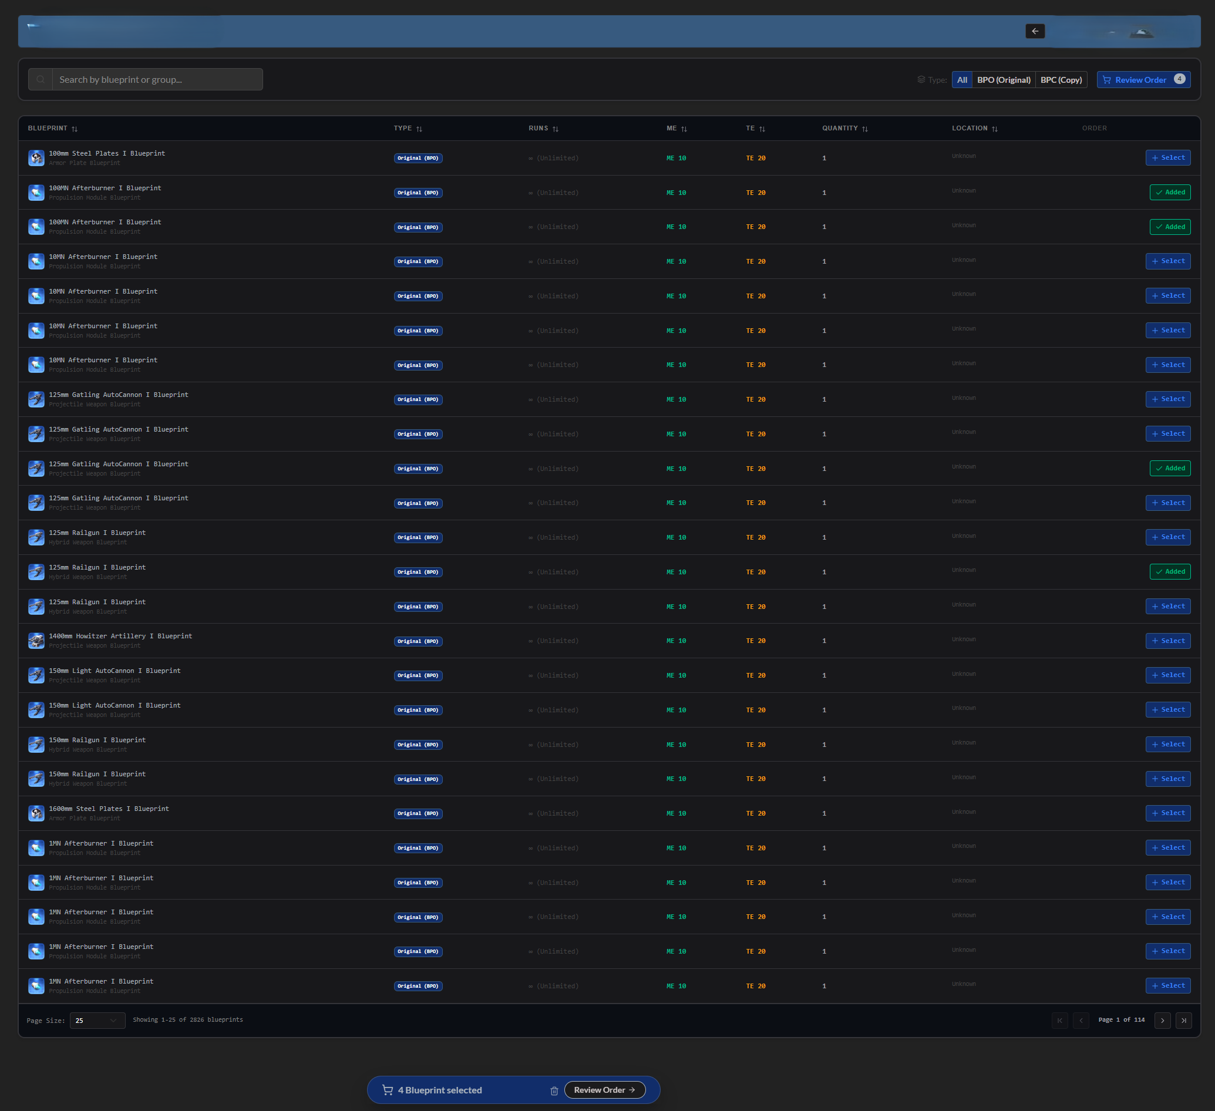Click the search magnifier icon

41,79
